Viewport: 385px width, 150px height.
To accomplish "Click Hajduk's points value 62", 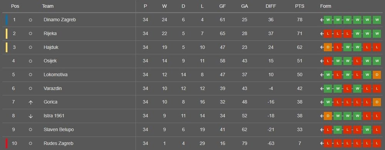I will (x=300, y=47).
